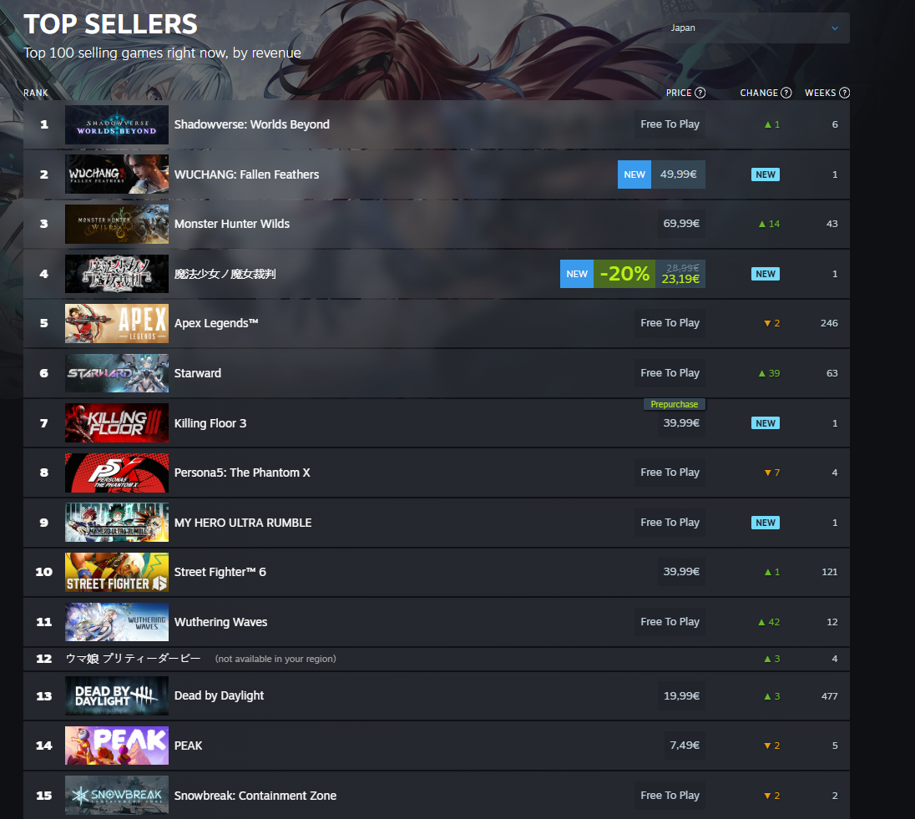Screen dimensions: 915x819
Task: Click the Snowbreak: Containment Zone logo
Action: [117, 795]
